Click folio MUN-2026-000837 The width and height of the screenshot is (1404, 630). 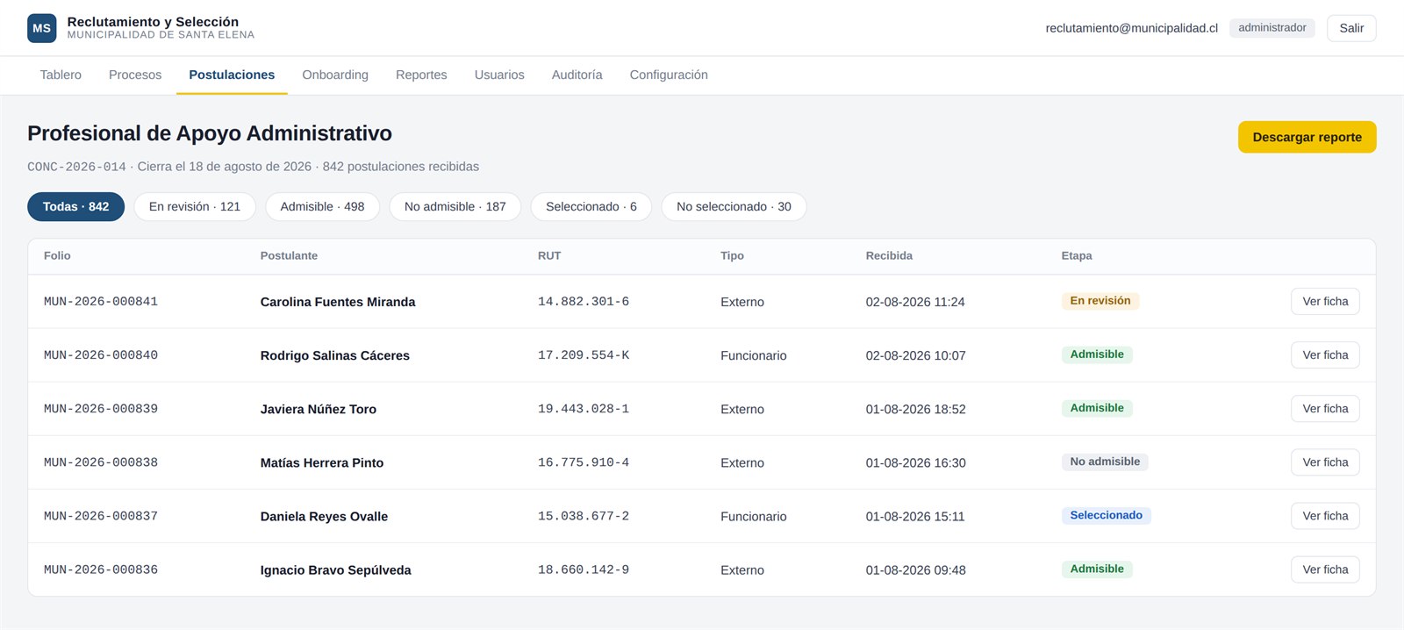pyautogui.click(x=101, y=516)
